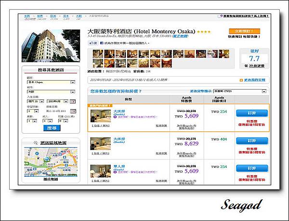Click the first breadcrumb home link
289x221 pixels.
tap(27, 16)
